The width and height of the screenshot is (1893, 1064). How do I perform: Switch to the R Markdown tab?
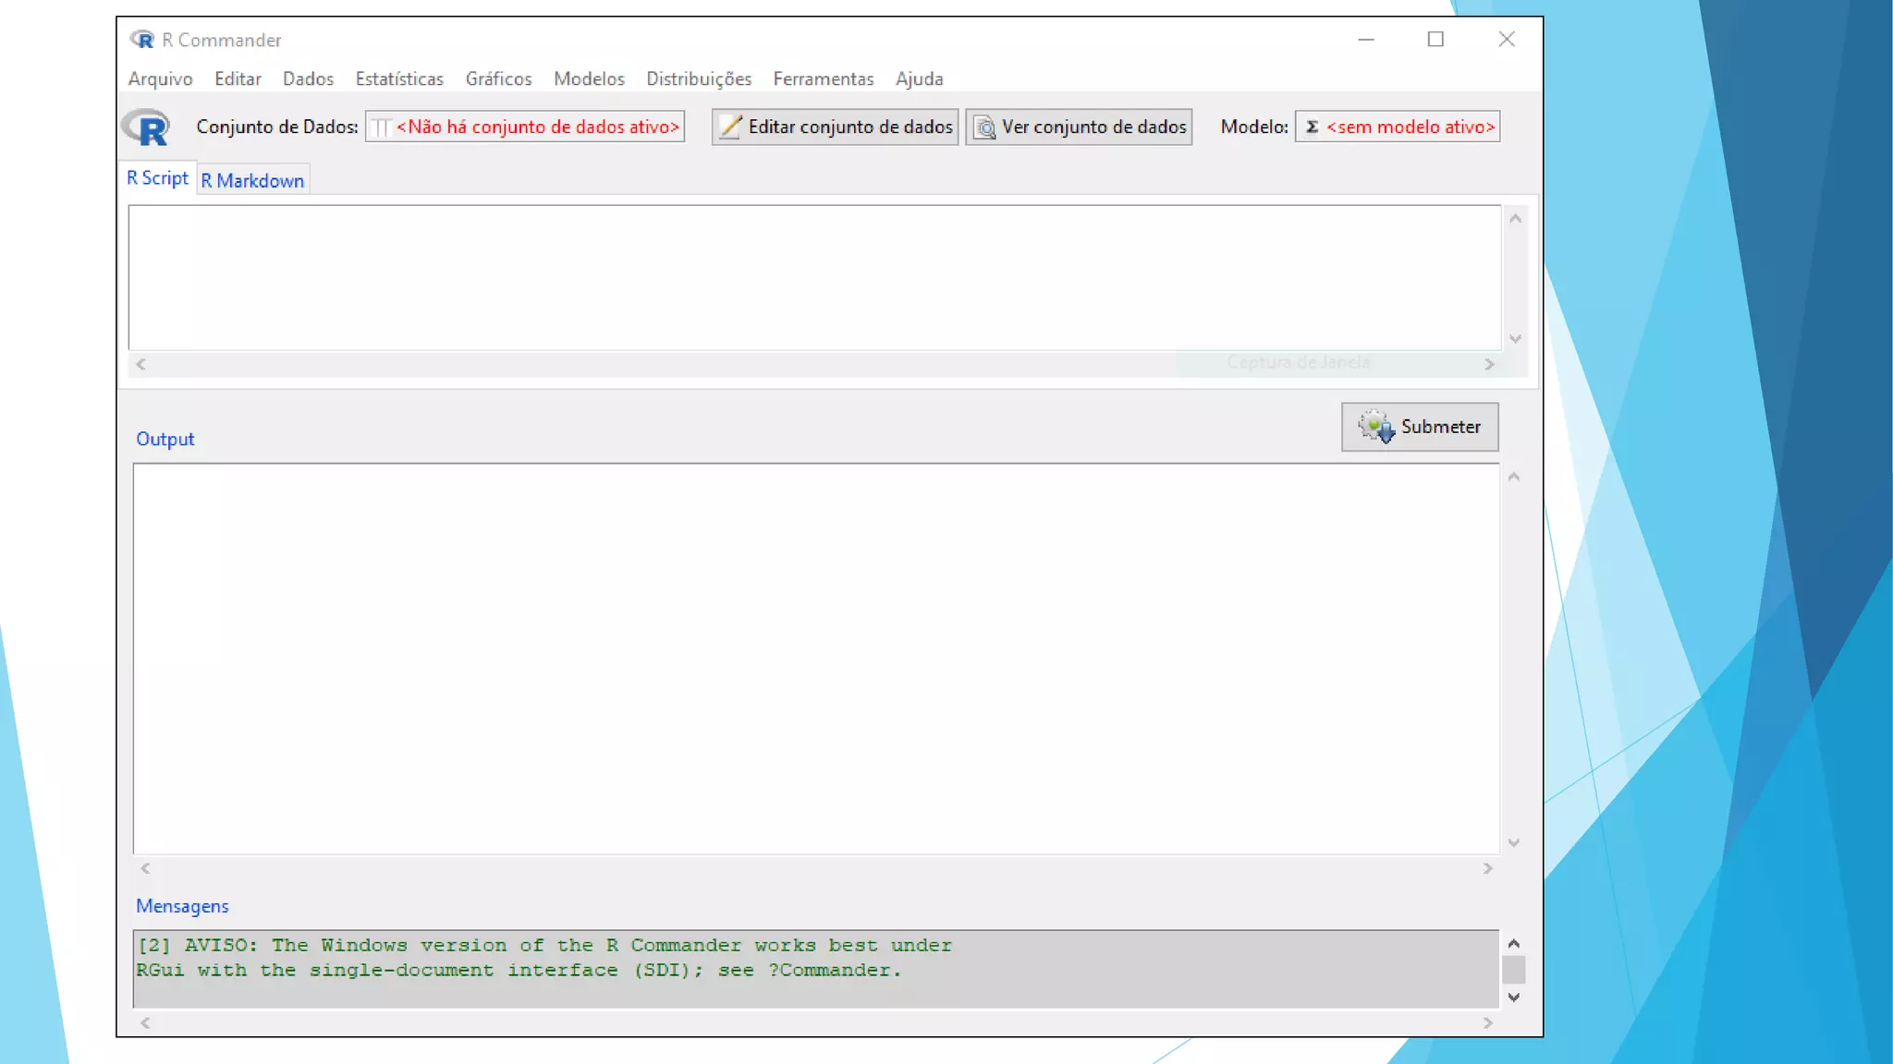pos(252,181)
